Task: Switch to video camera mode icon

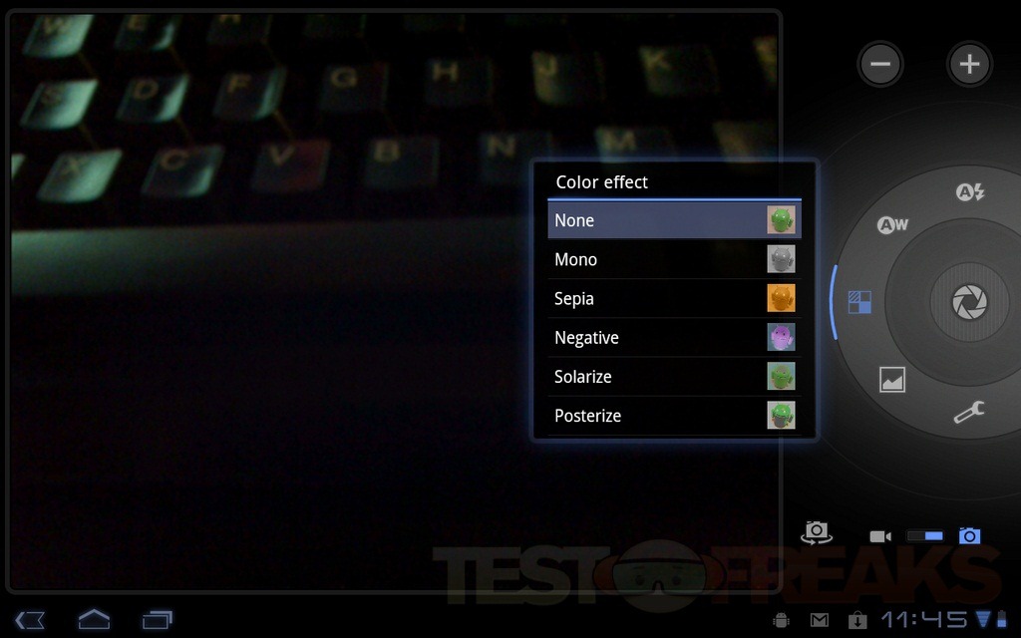Action: pyautogui.click(x=880, y=536)
